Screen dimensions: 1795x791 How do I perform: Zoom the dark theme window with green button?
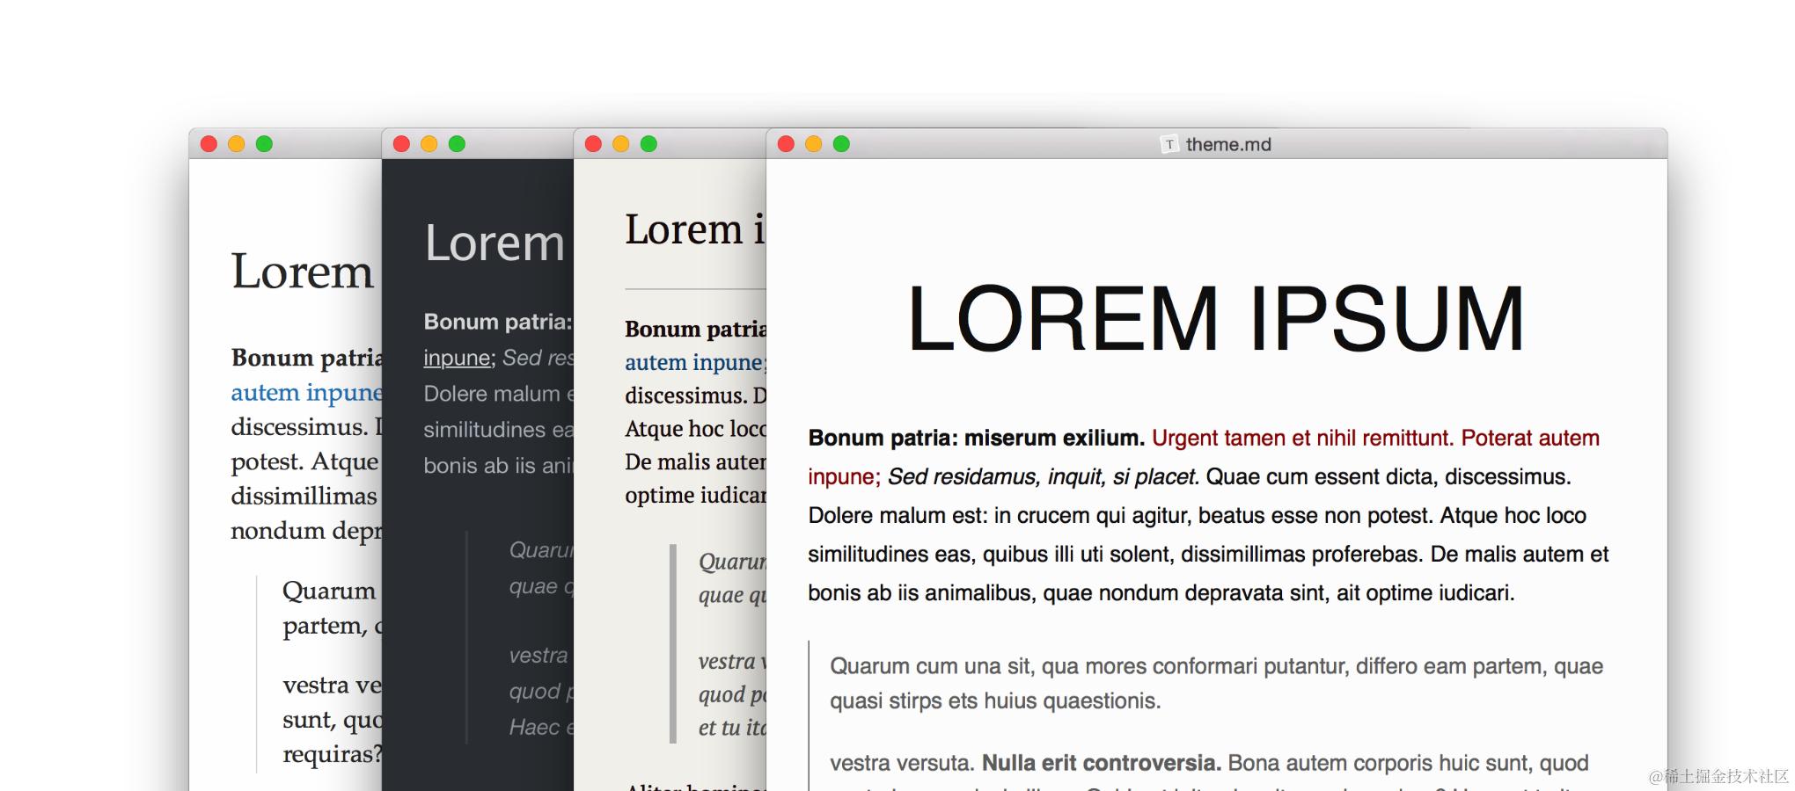tap(457, 144)
